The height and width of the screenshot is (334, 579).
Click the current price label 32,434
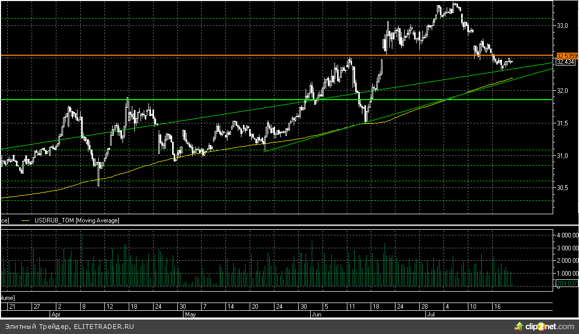(566, 62)
